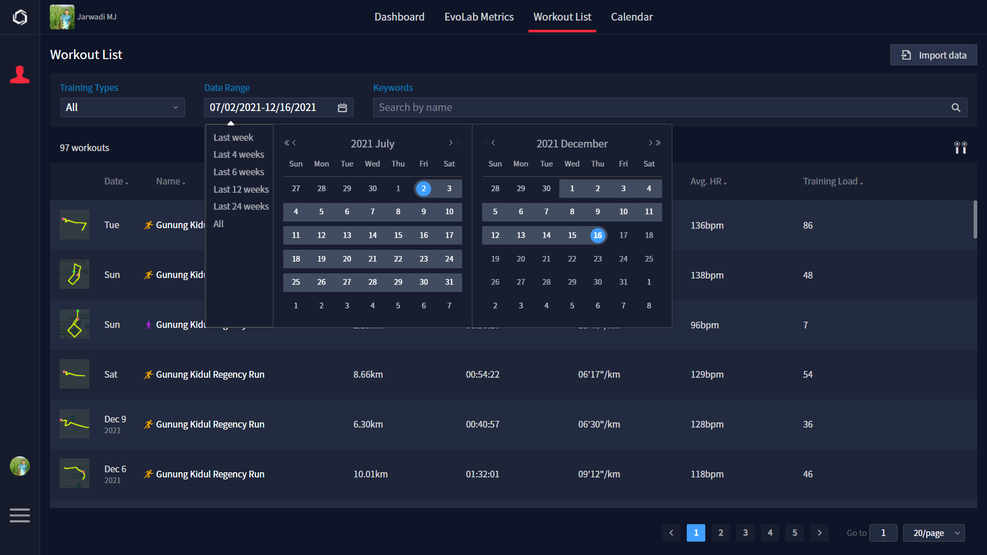Image resolution: width=987 pixels, height=555 pixels.
Task: Go to page 3 of workouts
Action: [745, 533]
